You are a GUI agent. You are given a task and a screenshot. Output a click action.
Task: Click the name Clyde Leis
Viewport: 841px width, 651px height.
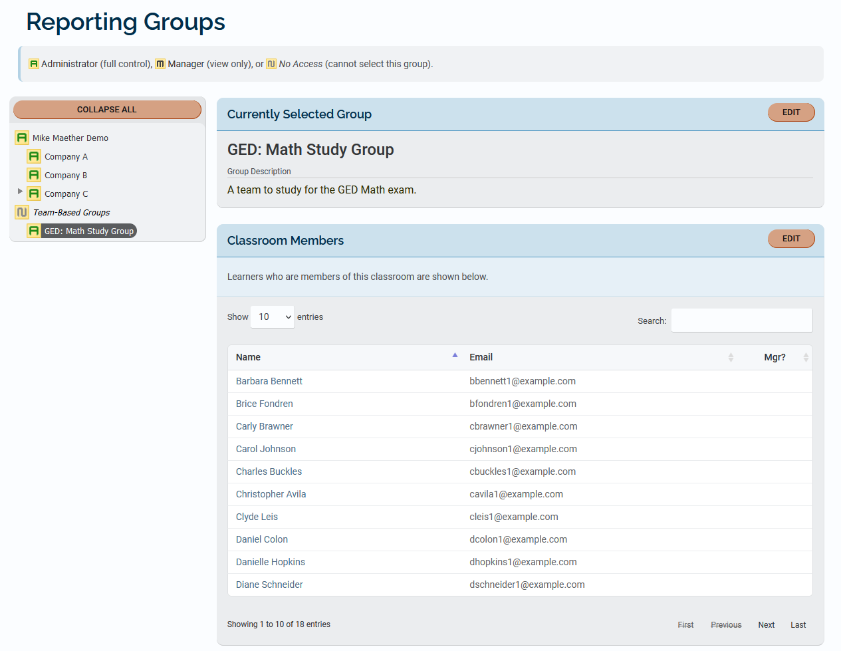[257, 517]
